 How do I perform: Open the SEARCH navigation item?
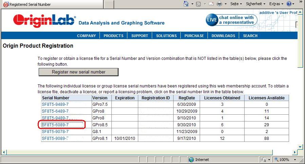pyautogui.click(x=250, y=36)
